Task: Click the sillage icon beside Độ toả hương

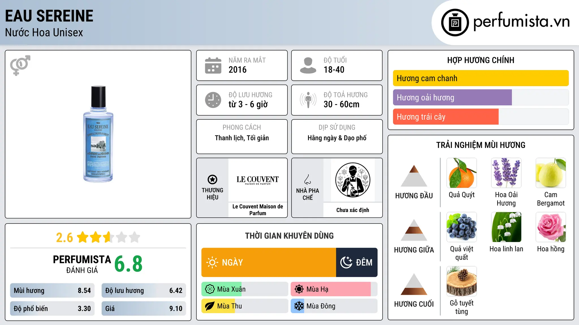Action: click(x=308, y=100)
